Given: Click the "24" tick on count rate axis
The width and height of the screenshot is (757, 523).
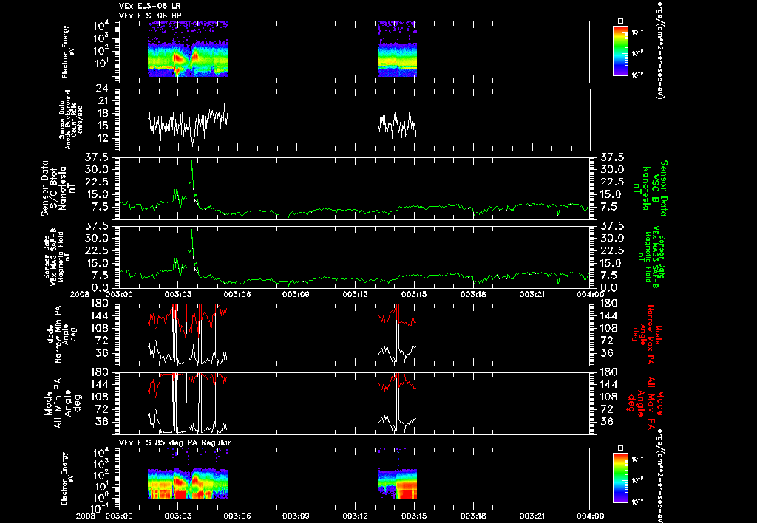Looking at the screenshot, I should click(101, 89).
